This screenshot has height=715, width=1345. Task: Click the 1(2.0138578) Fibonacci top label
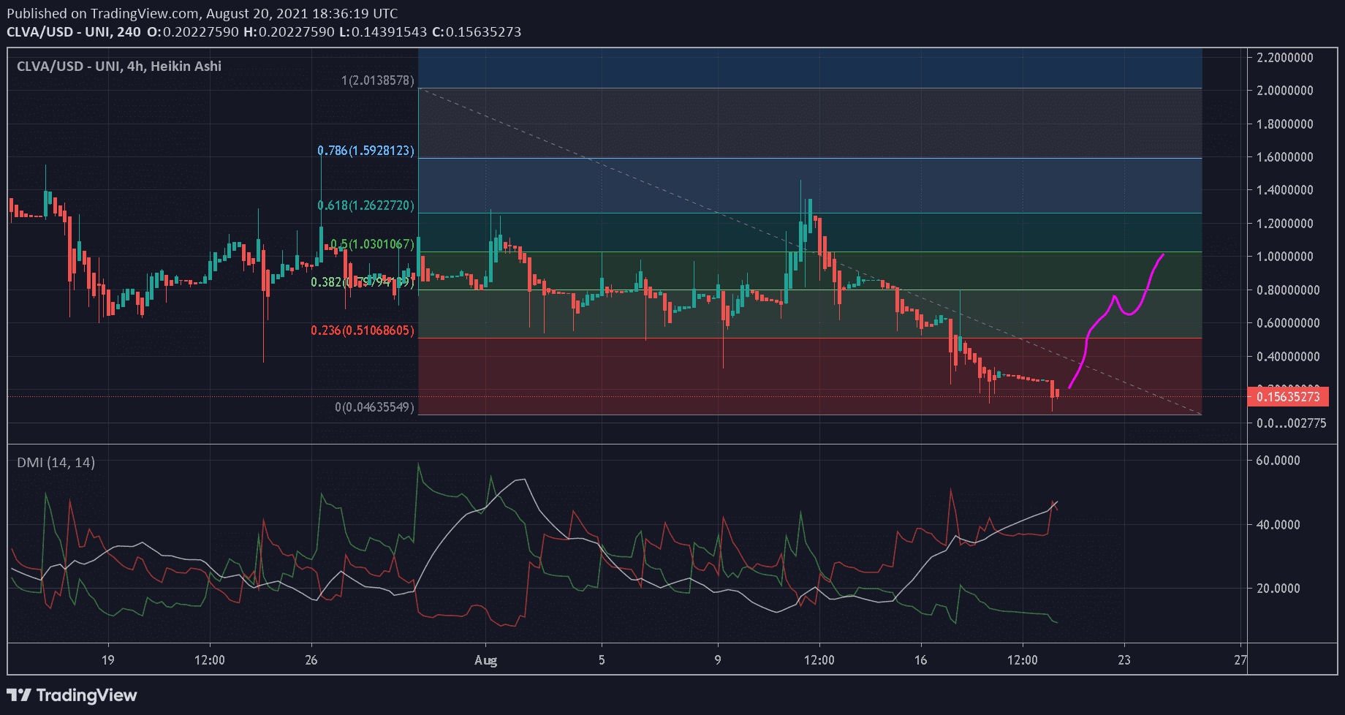377,80
